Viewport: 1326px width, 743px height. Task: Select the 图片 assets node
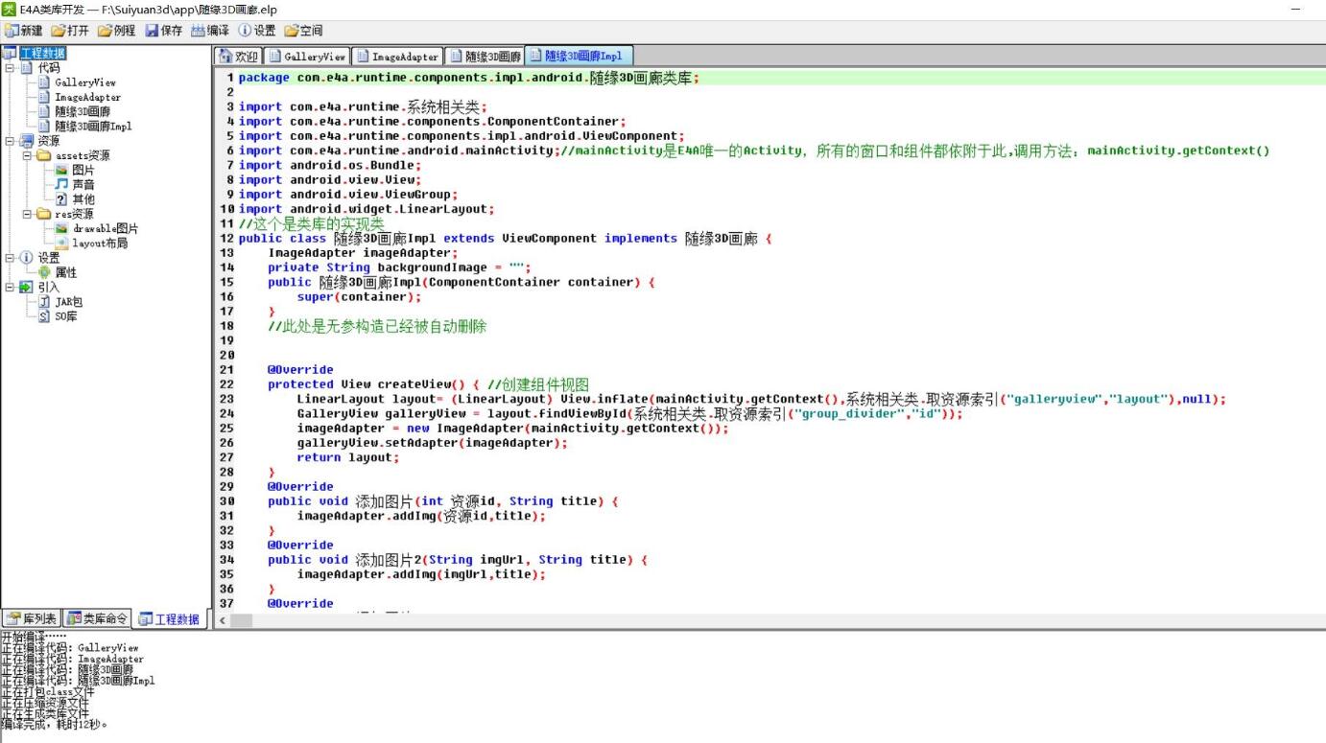pyautogui.click(x=83, y=170)
